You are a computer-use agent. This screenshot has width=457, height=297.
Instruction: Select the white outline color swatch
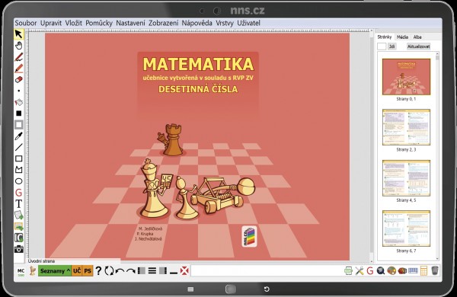click(x=18, y=124)
